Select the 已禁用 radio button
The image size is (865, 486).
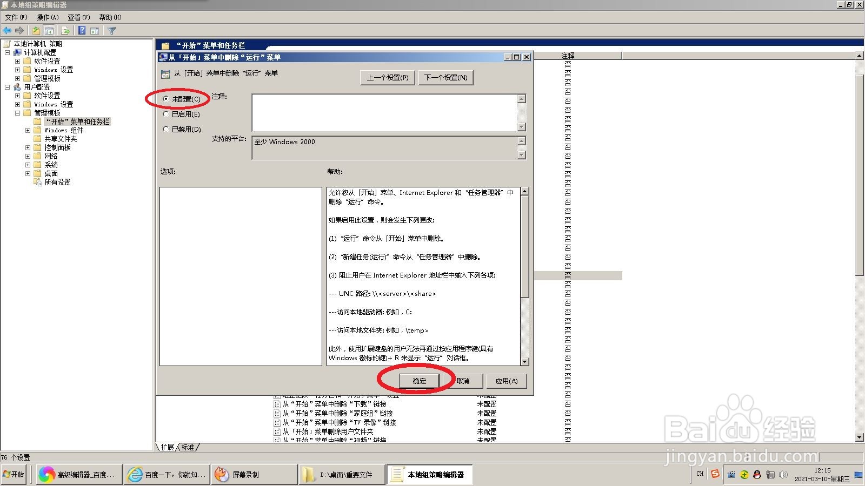pyautogui.click(x=166, y=129)
